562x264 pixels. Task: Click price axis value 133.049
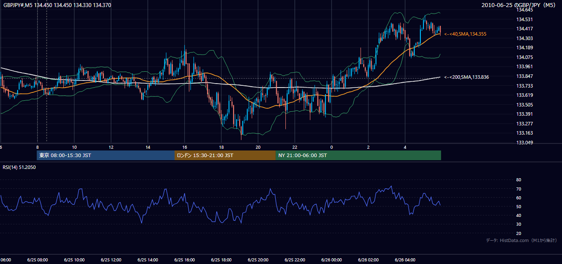coord(525,143)
